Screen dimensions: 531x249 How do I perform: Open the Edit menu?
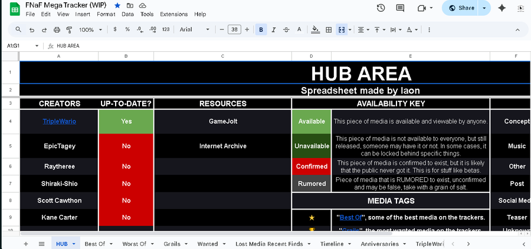tap(45, 14)
